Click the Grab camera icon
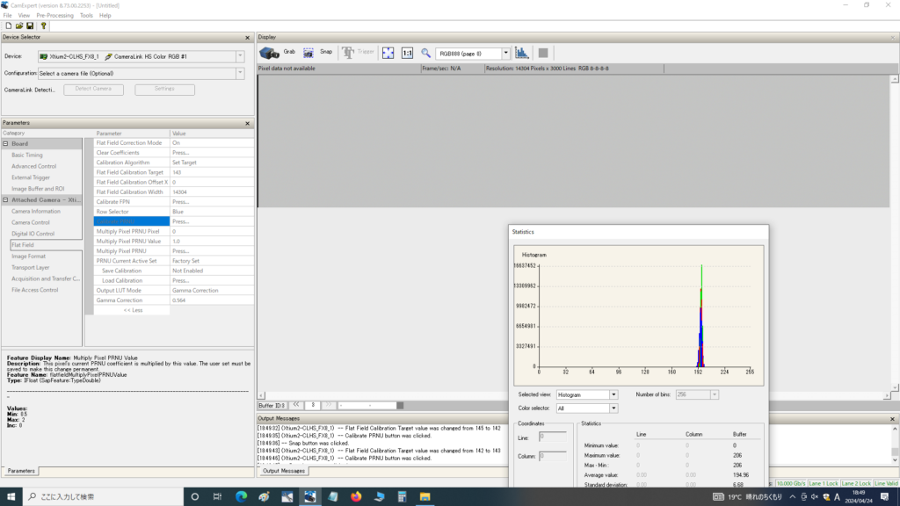 [x=270, y=53]
